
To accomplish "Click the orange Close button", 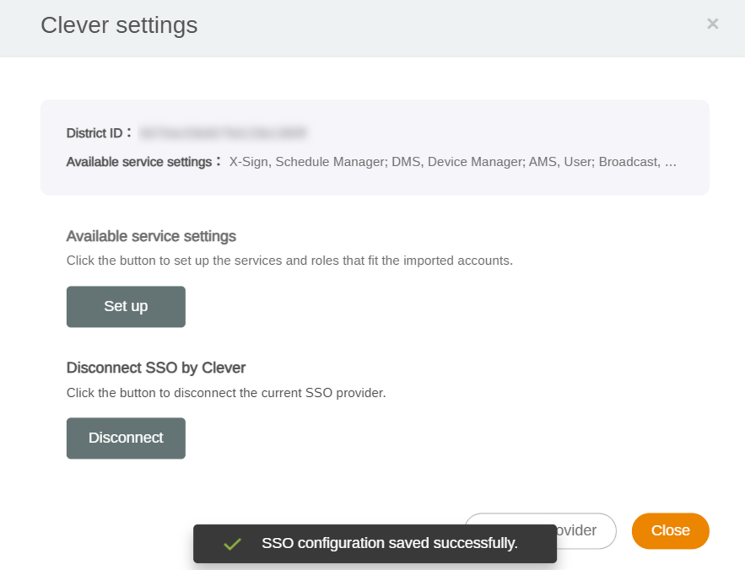I will (670, 531).
